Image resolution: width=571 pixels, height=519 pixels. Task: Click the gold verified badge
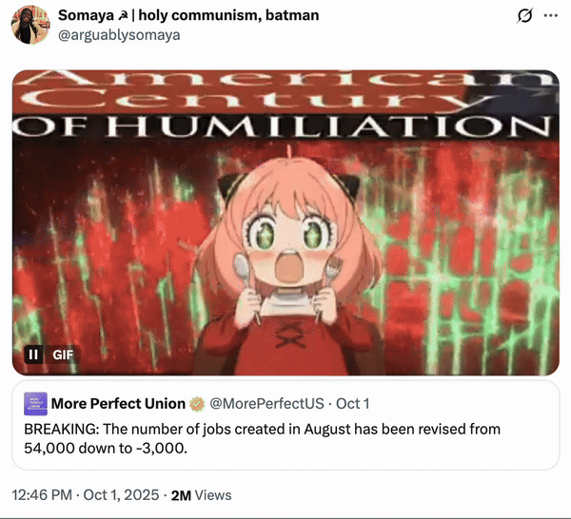(199, 405)
